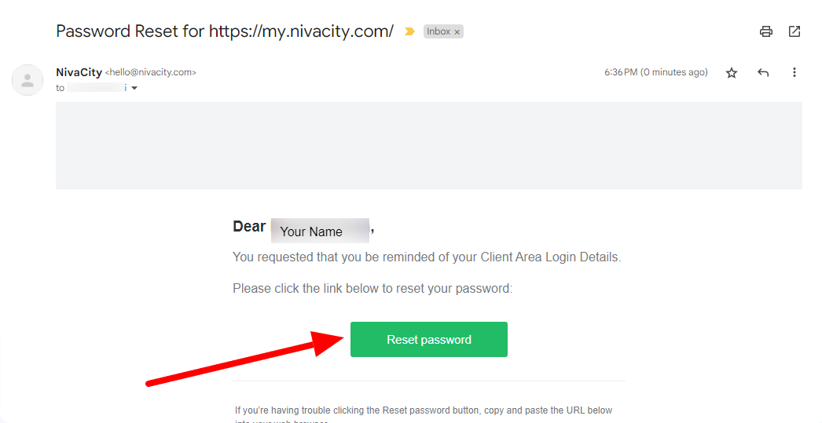Expand recipient details dropdown arrow

[134, 88]
